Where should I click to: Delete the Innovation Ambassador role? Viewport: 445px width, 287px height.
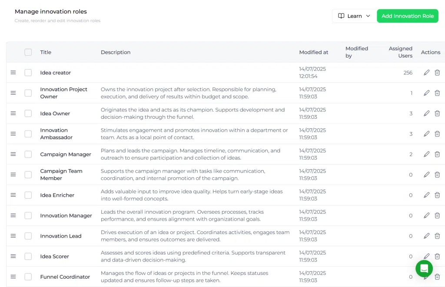pyautogui.click(x=437, y=134)
